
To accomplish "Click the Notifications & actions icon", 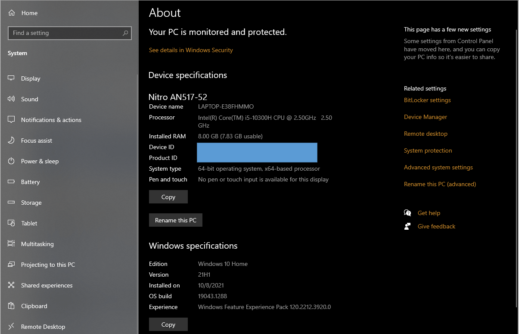I will (x=12, y=120).
